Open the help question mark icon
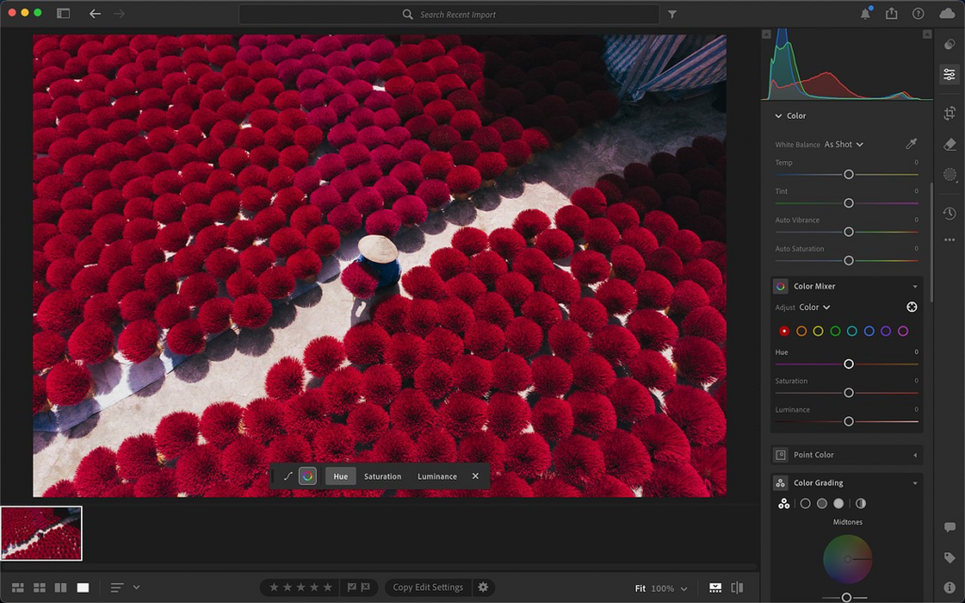Image resolution: width=965 pixels, height=603 pixels. click(x=918, y=13)
